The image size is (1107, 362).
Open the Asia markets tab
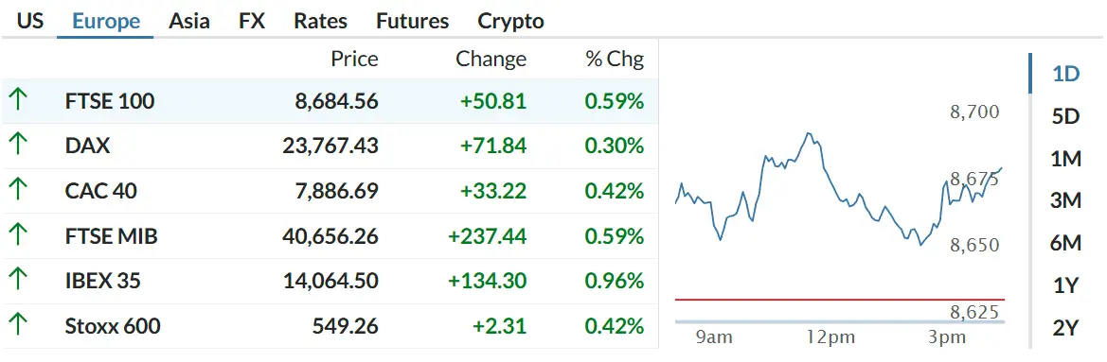coord(189,21)
